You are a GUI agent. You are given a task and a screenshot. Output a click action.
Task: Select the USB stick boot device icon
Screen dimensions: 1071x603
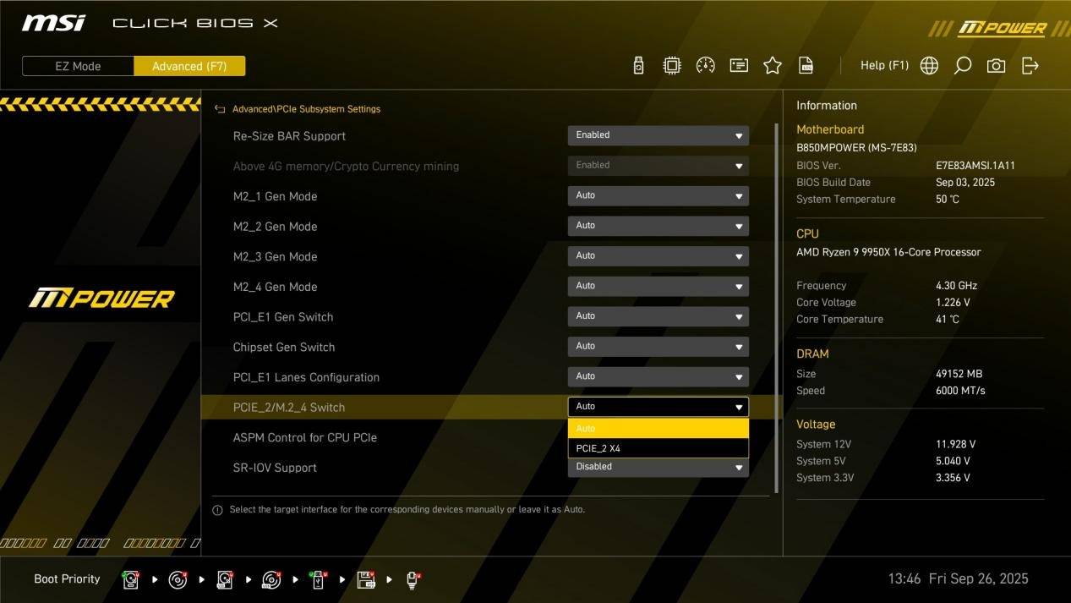coord(319,580)
